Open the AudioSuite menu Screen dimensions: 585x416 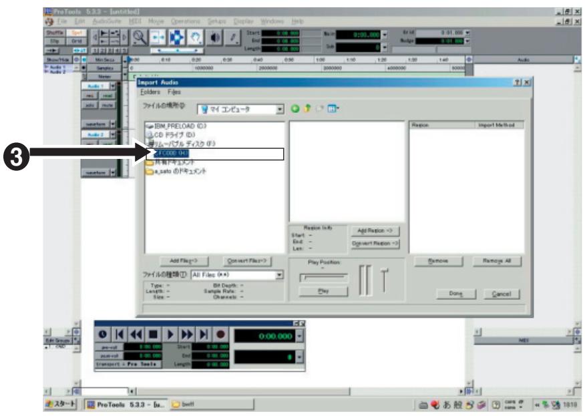(107, 21)
